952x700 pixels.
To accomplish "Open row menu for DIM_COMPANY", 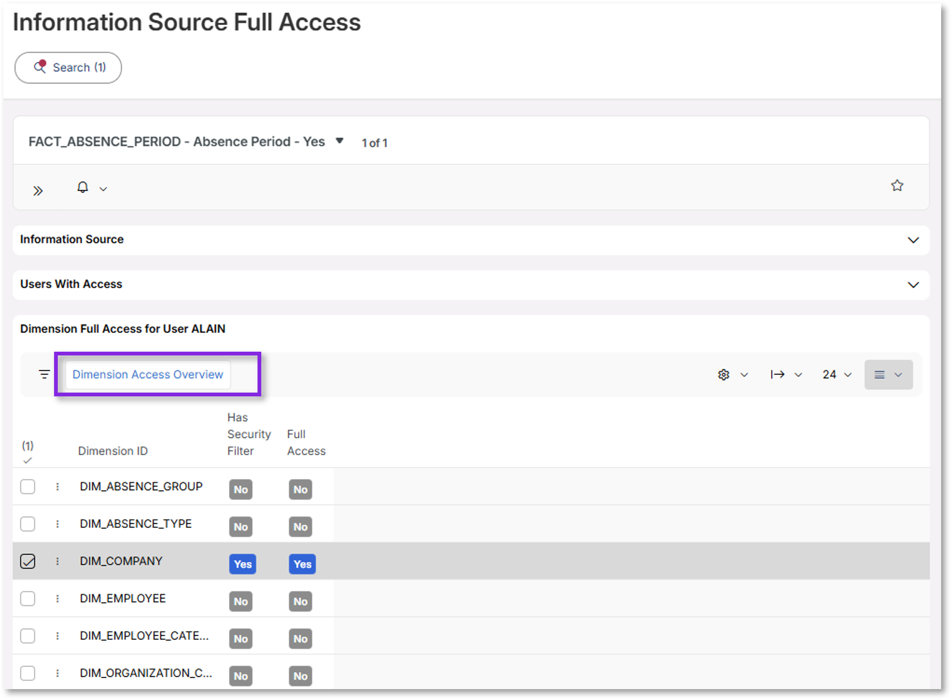I will point(57,561).
